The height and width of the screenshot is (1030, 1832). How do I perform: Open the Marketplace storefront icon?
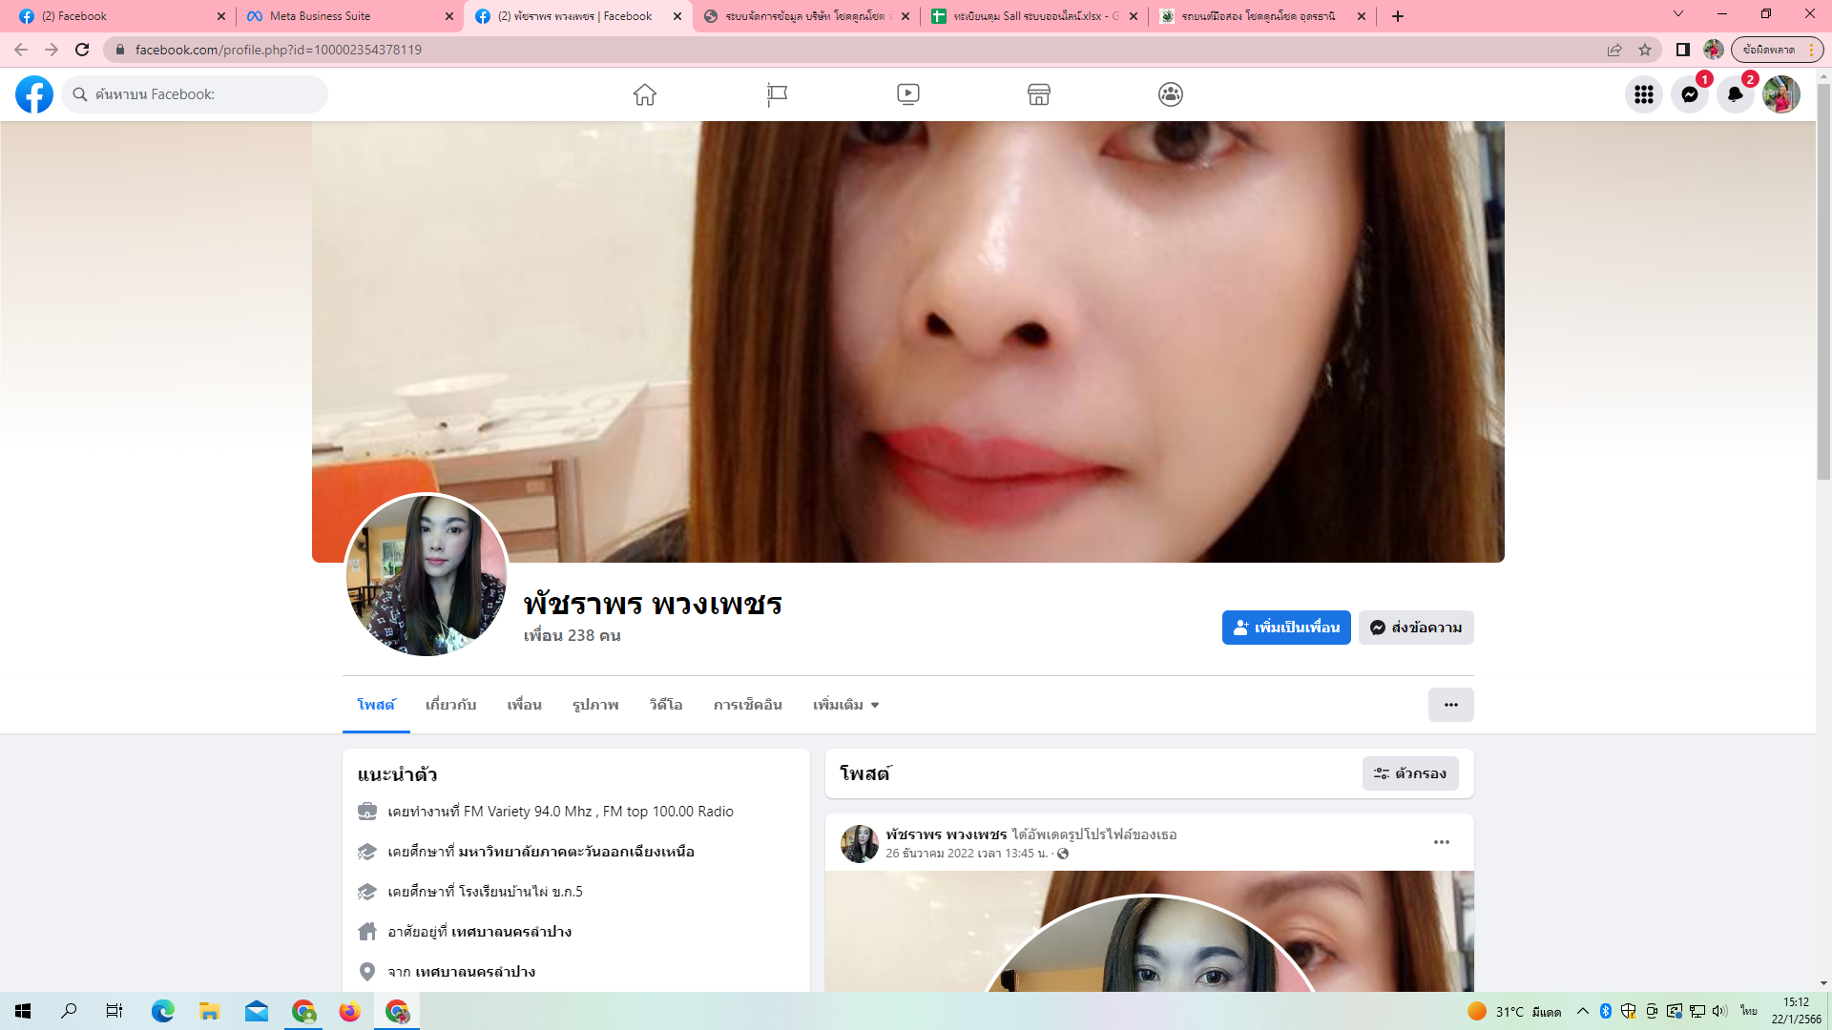1039,94
